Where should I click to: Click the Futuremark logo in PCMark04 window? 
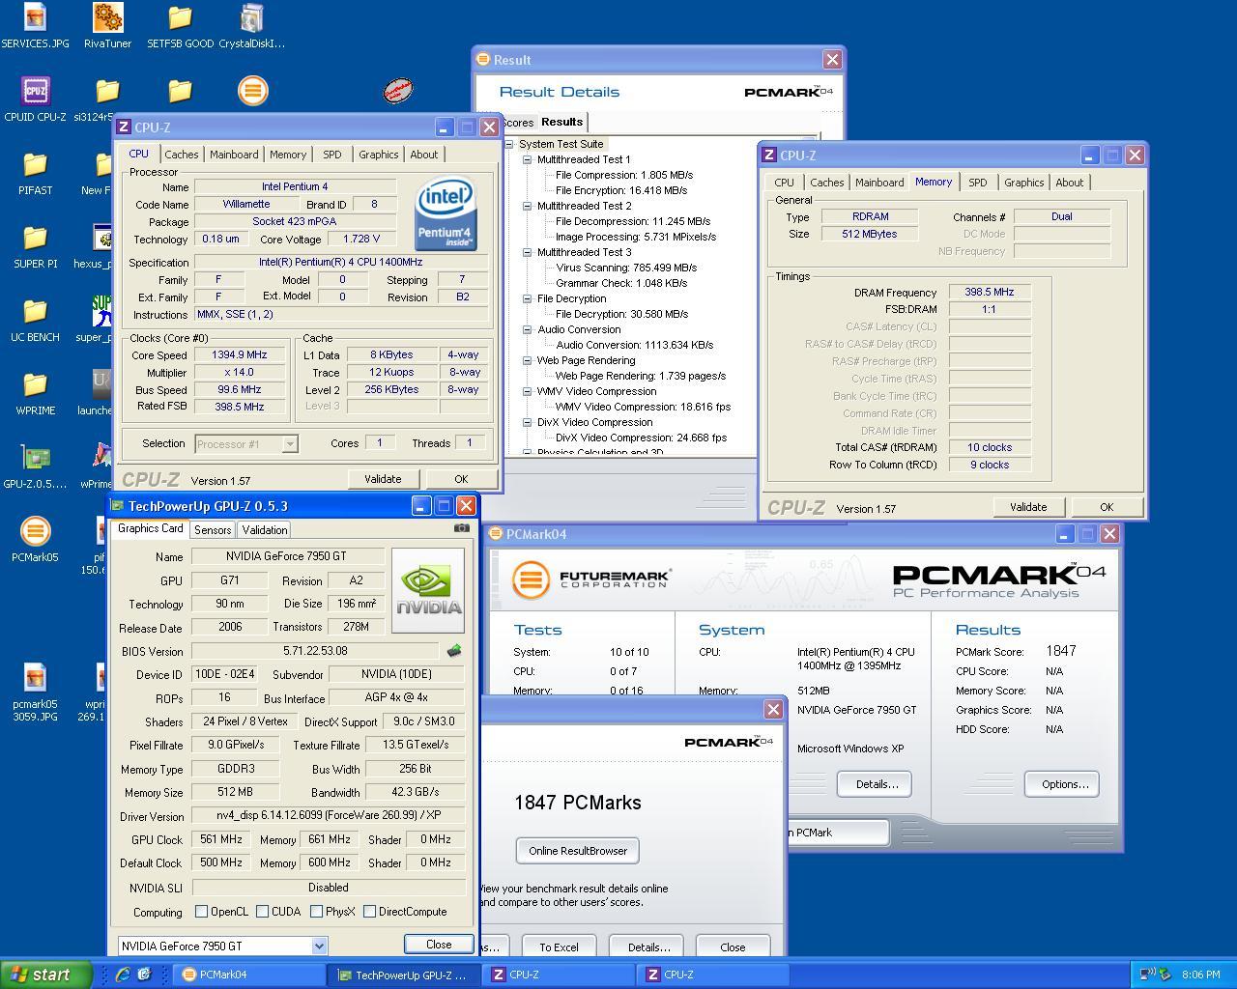pyautogui.click(x=591, y=579)
